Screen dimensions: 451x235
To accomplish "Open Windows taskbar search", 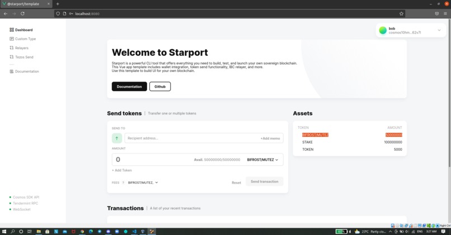I will tap(13, 231).
